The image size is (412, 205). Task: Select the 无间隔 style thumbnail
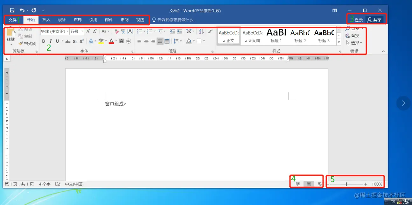pyautogui.click(x=252, y=36)
